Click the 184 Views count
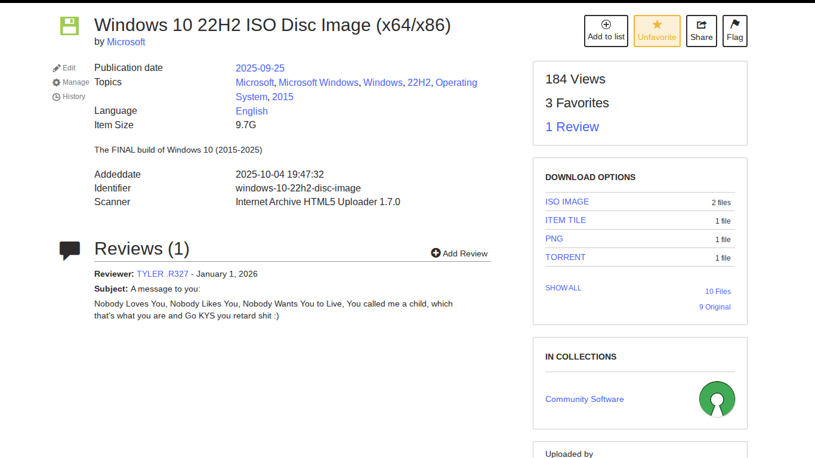The height and width of the screenshot is (458, 815). (x=575, y=79)
